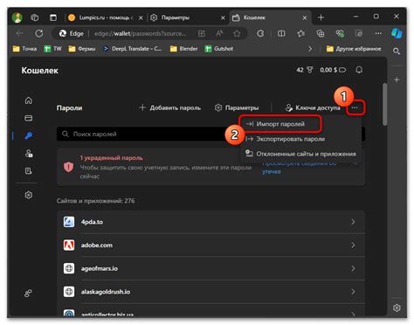Toggle vertical tabs icon in title bar
Screen dimensions: 414x325
pos(53,17)
